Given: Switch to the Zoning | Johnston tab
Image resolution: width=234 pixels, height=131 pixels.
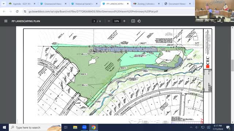Looking at the screenshot, I should [x=146, y=4].
